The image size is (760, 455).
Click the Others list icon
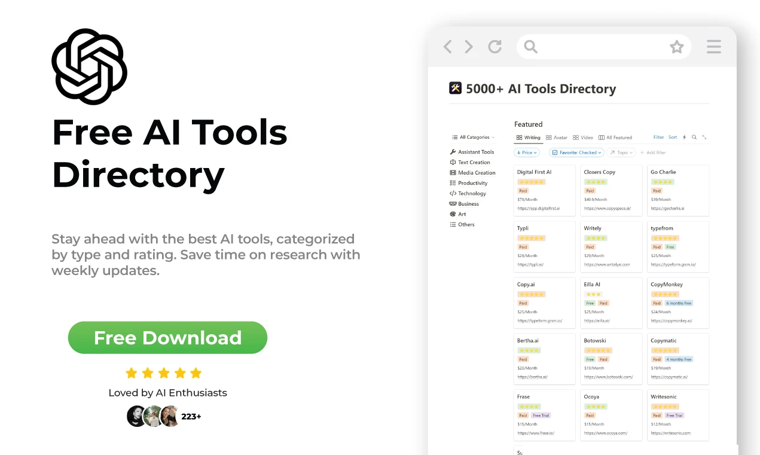(x=453, y=224)
